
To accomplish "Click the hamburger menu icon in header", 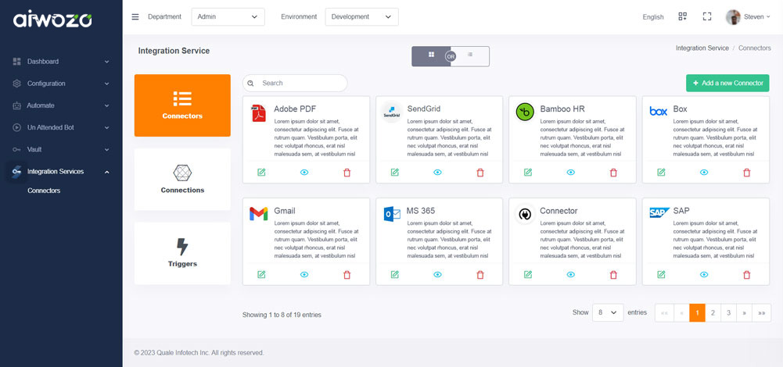I will pos(135,16).
